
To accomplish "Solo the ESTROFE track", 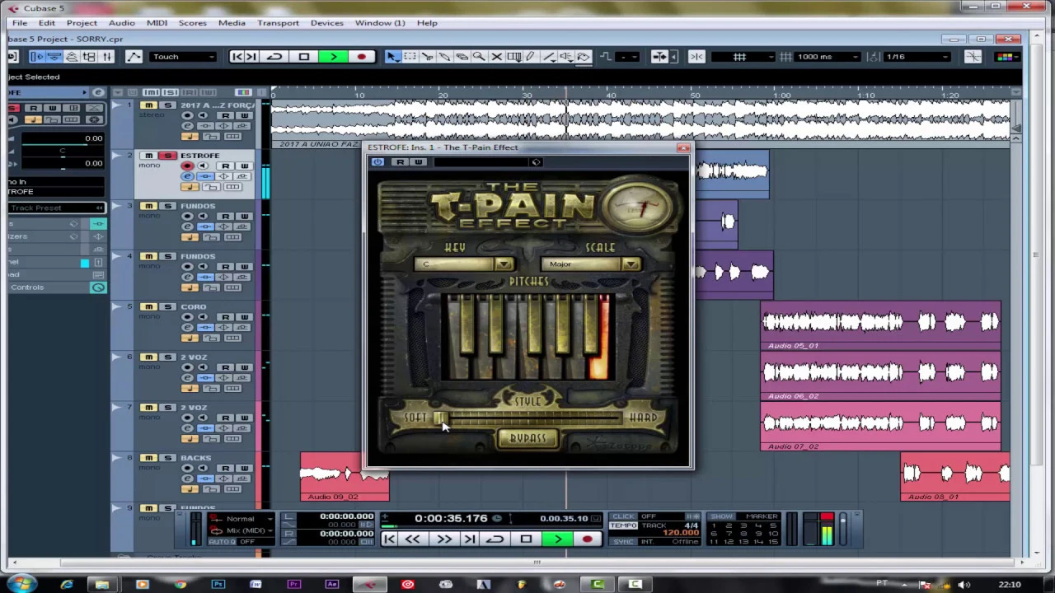I will pyautogui.click(x=167, y=156).
